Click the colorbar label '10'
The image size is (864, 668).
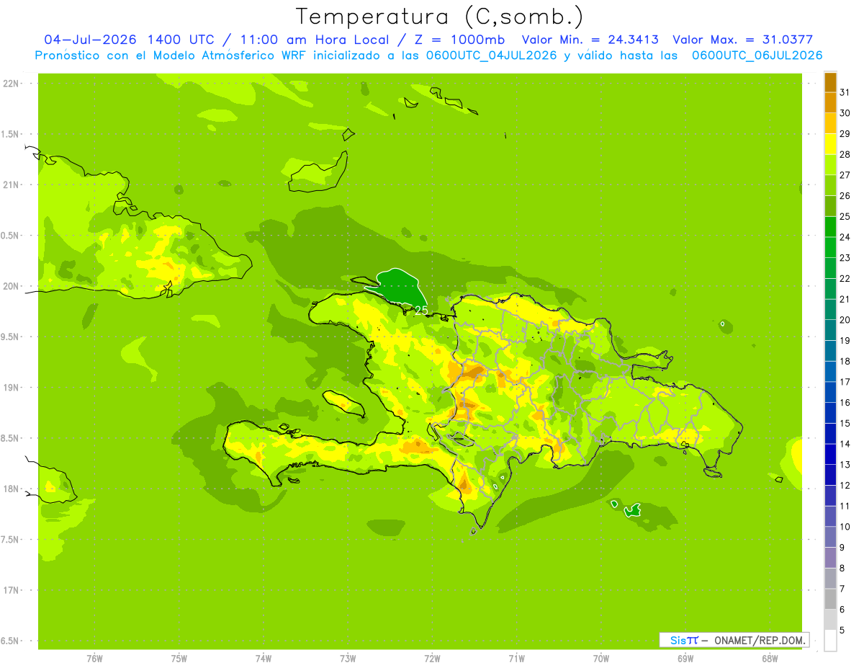(845, 527)
